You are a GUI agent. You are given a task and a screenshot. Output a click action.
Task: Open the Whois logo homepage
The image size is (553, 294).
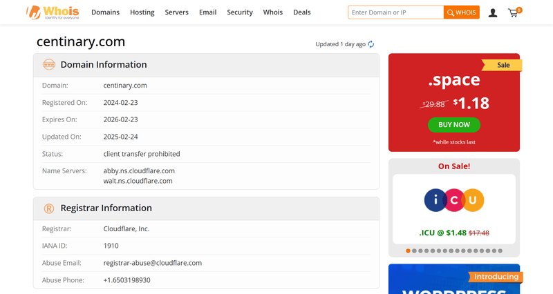(x=53, y=12)
